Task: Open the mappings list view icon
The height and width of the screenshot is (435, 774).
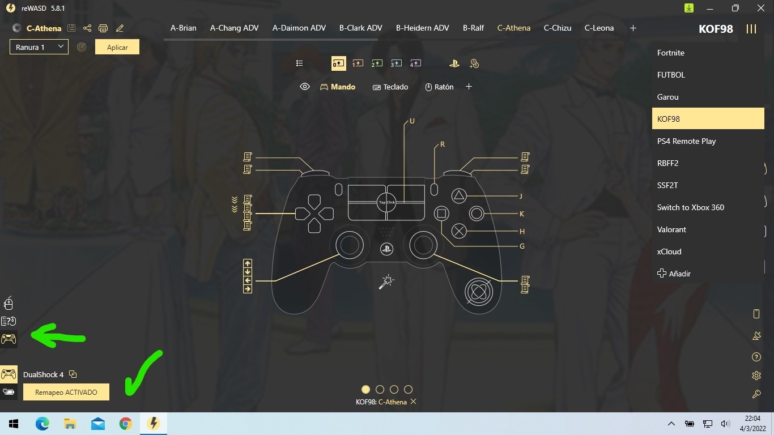Action: 300,63
